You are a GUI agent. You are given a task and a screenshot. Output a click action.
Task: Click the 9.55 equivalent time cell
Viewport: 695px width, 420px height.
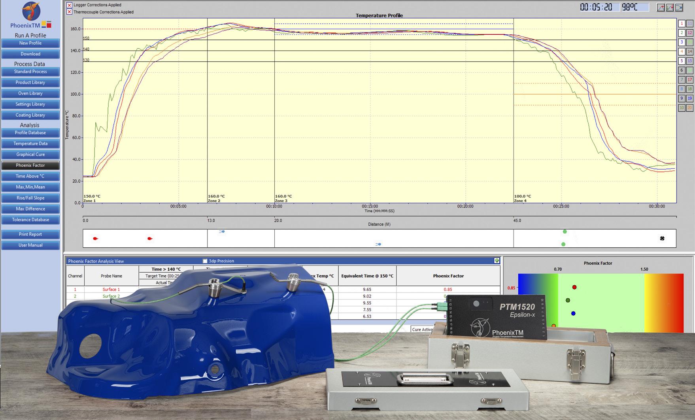point(367,303)
